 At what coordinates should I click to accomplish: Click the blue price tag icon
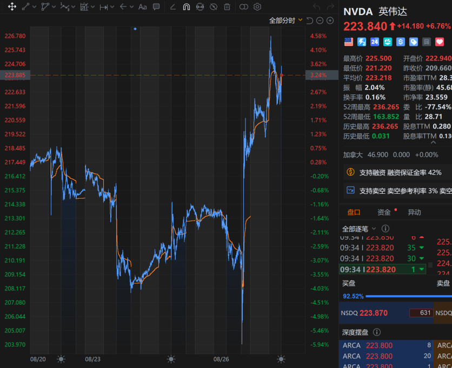coord(414,42)
